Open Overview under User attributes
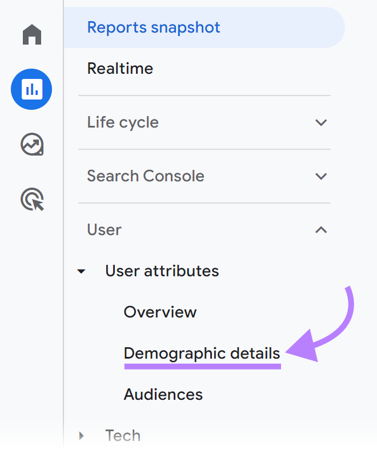The image size is (377, 453). (160, 312)
